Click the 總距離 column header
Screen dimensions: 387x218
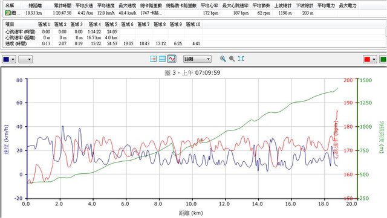pyautogui.click(x=35, y=5)
